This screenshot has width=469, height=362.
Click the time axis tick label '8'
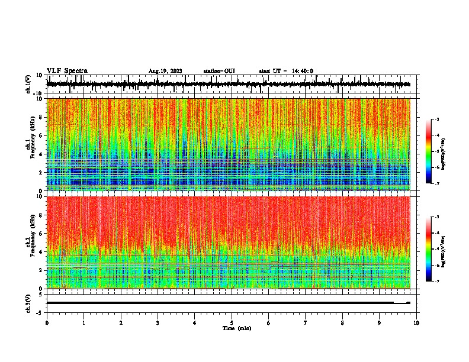coord(342,323)
